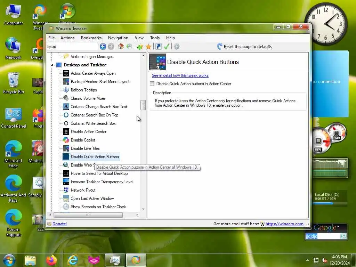
Task: Open the https://winaero.com link
Action: pyautogui.click(x=284, y=224)
